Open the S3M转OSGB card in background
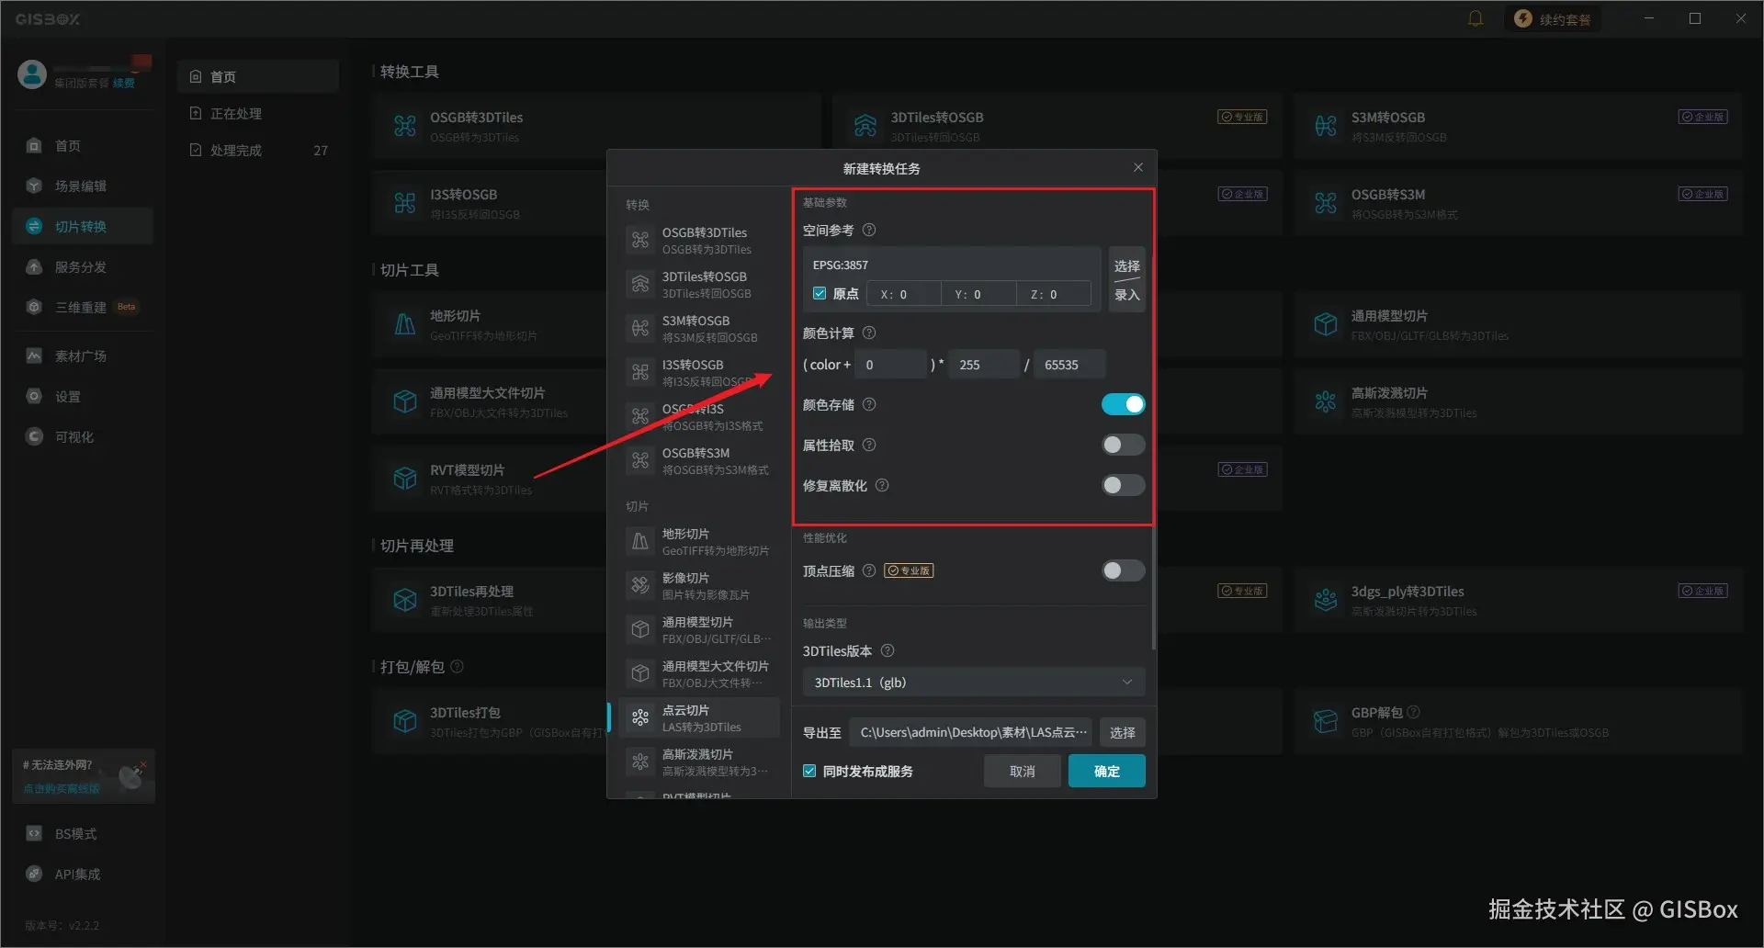This screenshot has height=948, width=1764. click(x=1518, y=126)
